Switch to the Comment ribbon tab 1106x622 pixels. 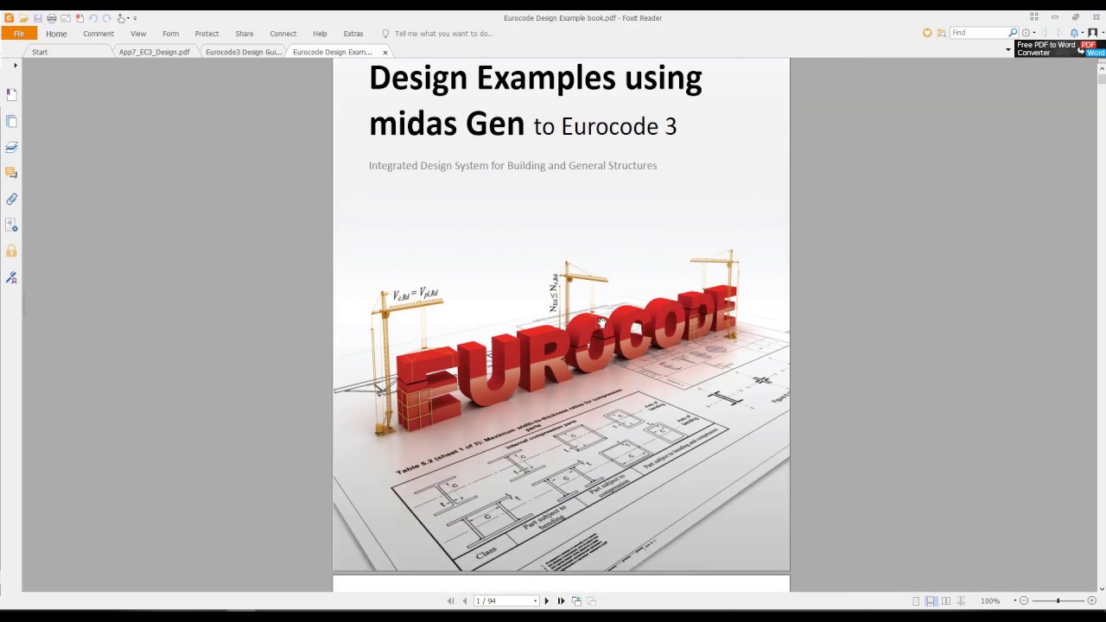tap(99, 34)
